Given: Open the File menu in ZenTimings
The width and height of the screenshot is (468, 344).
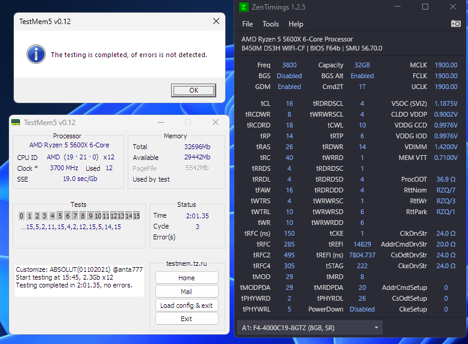Looking at the screenshot, I should tap(248, 24).
